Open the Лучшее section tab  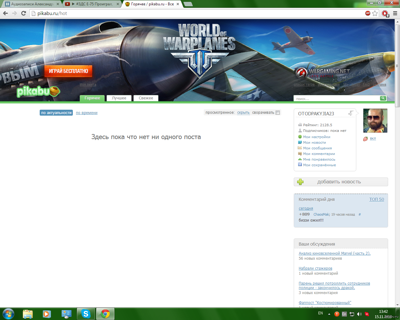(119, 98)
